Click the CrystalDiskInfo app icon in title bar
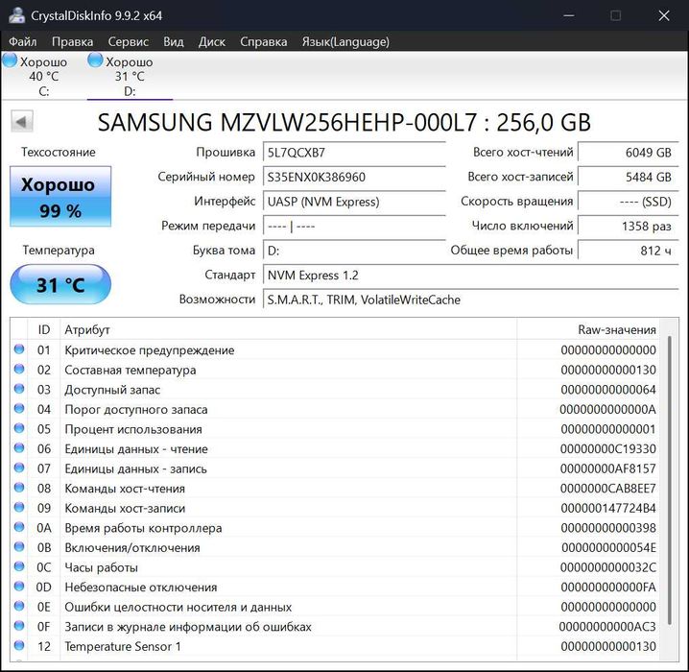Screen dimensions: 689x672 coord(16,15)
